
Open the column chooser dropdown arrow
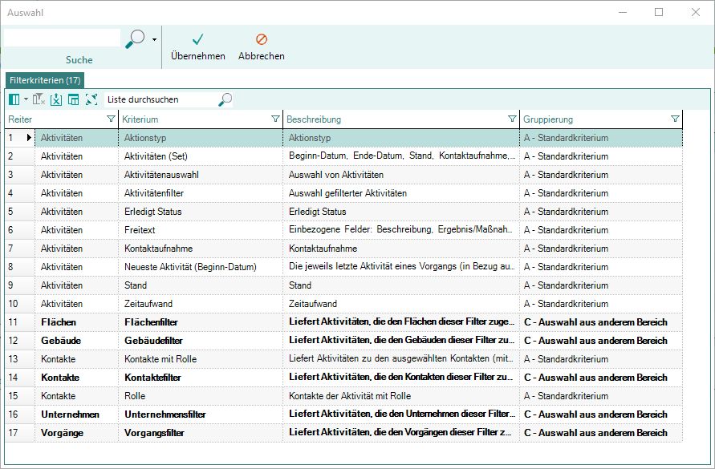pos(26,99)
